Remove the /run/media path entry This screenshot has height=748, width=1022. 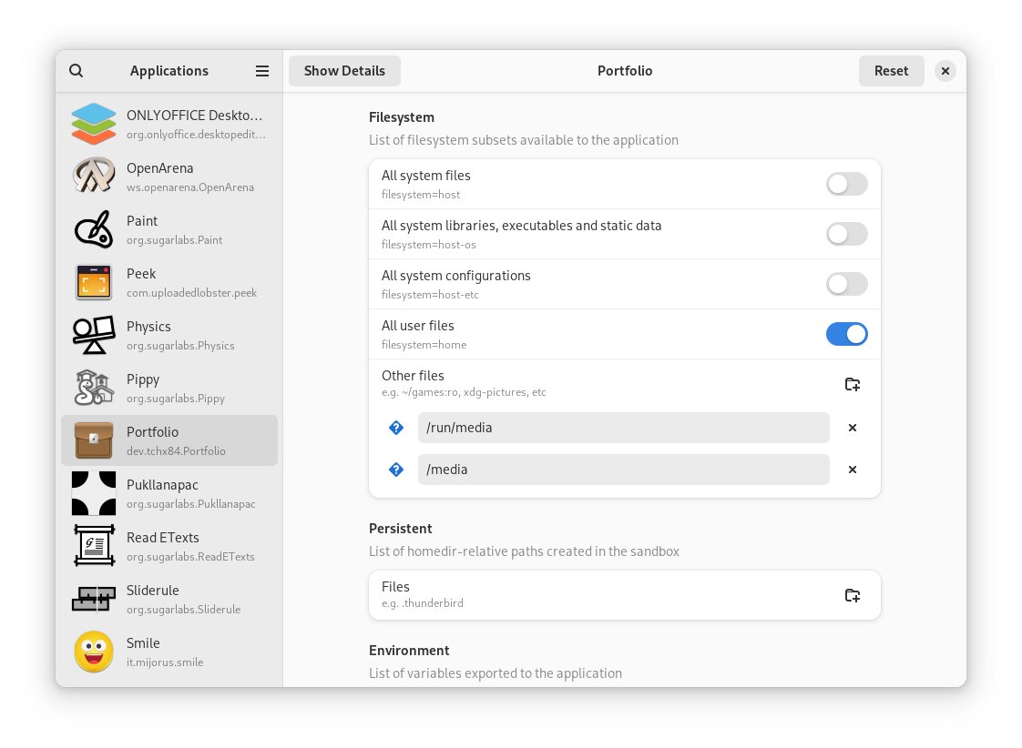853,428
